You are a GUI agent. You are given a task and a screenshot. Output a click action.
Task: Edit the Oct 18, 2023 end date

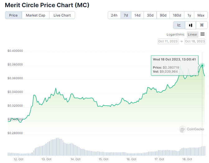coord(195,41)
